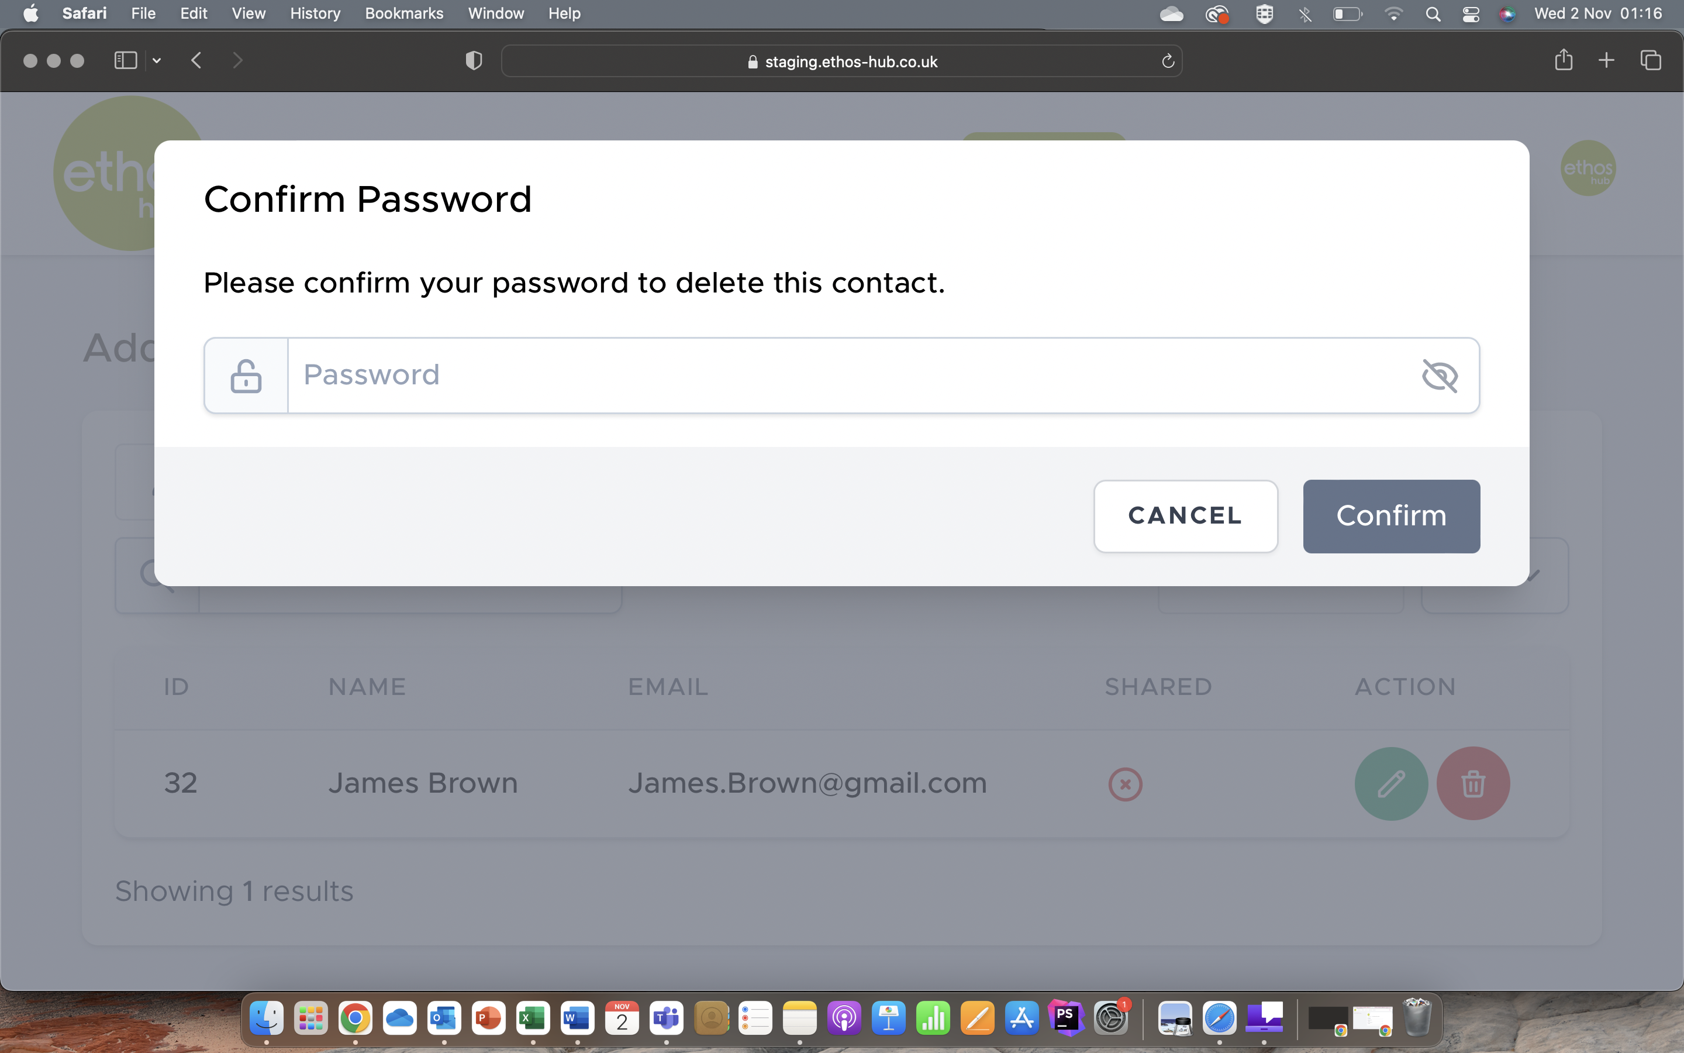1684x1053 pixels.
Task: Reload the page in Safari
Action: pos(1168,61)
